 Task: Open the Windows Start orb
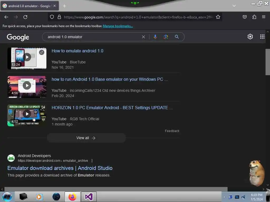[x=7, y=197]
